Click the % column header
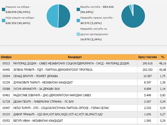Viewport: 167px width, 125px height. (162, 57)
